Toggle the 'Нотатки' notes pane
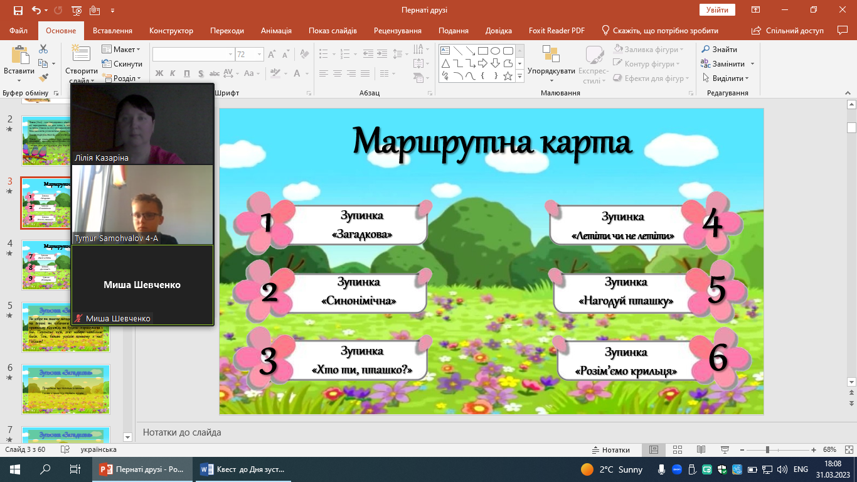The height and width of the screenshot is (482, 857). coord(610,450)
